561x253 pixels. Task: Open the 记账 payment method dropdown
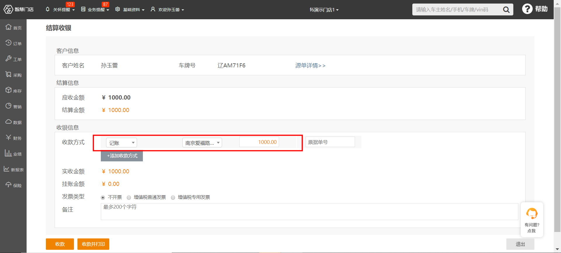click(x=122, y=143)
